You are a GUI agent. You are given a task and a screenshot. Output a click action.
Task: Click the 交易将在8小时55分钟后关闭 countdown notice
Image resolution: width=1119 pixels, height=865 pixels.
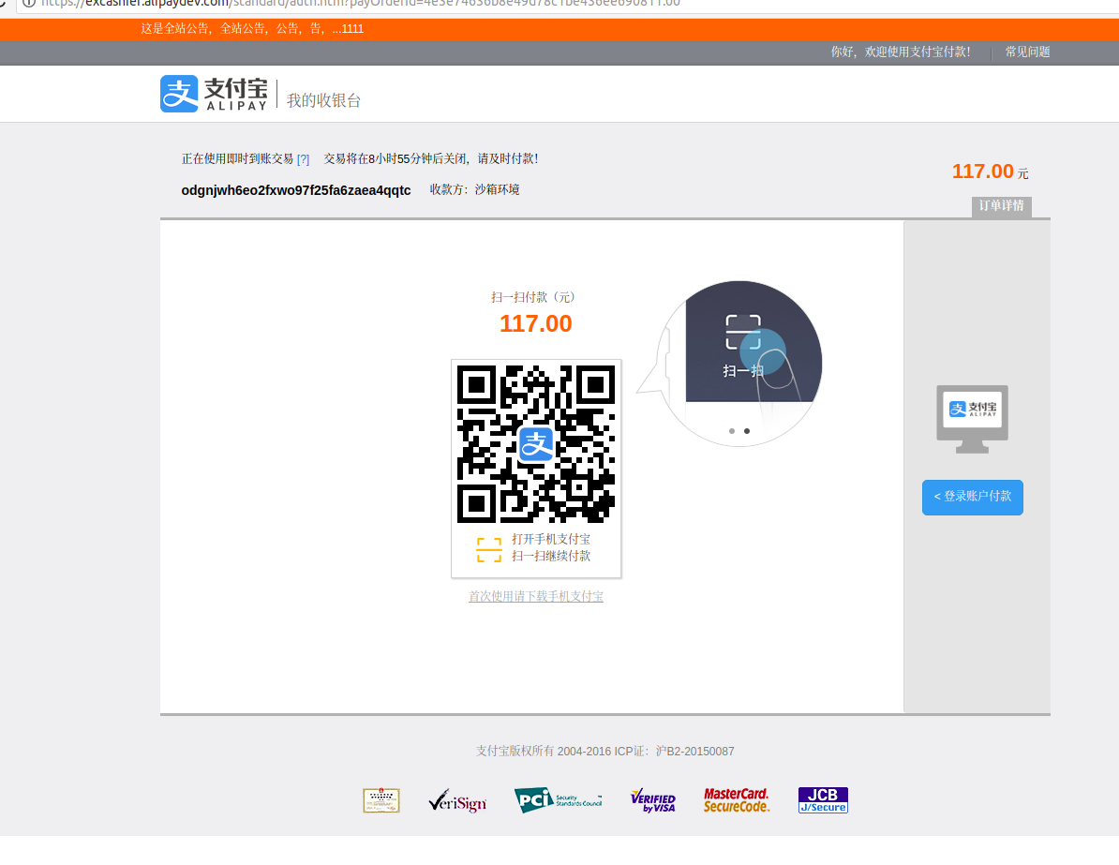431,158
